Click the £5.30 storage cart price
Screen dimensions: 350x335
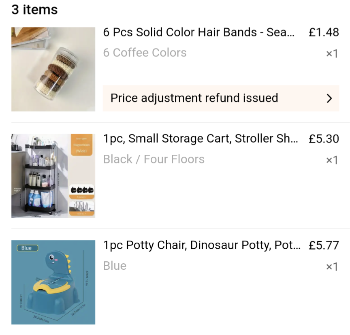[x=323, y=139]
